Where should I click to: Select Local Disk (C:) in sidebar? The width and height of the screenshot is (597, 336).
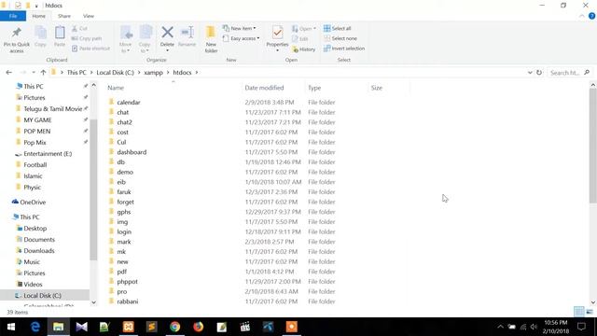pos(42,295)
